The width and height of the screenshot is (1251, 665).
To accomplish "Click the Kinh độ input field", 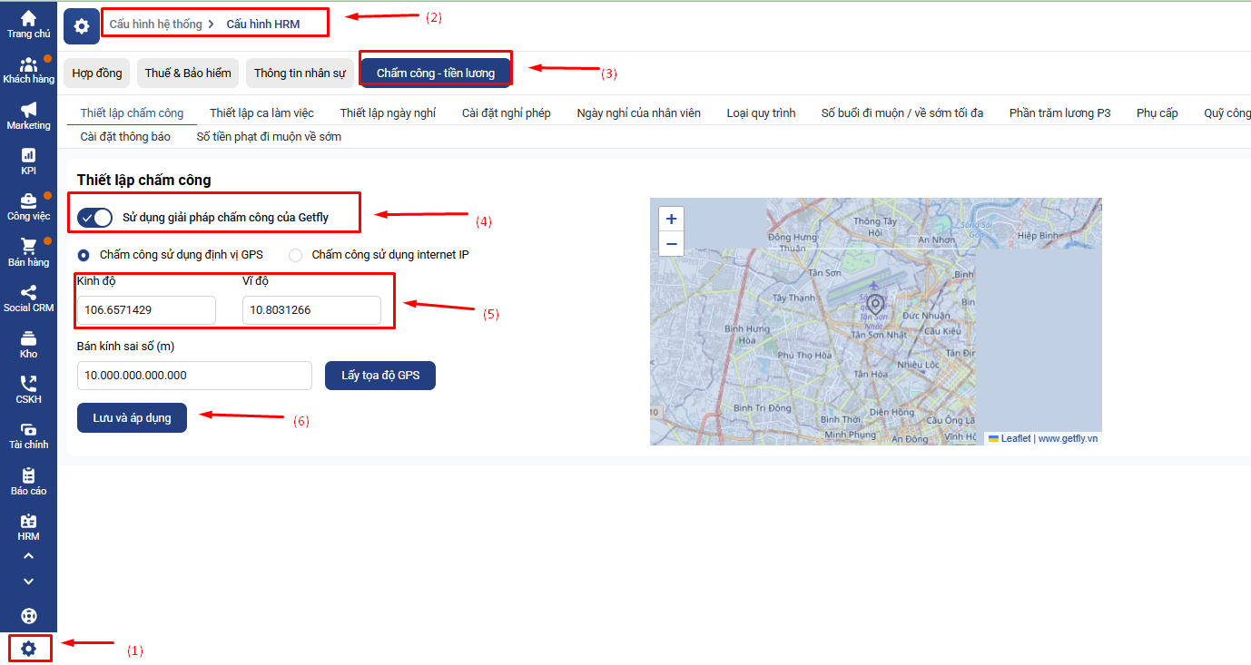I will pos(146,309).
